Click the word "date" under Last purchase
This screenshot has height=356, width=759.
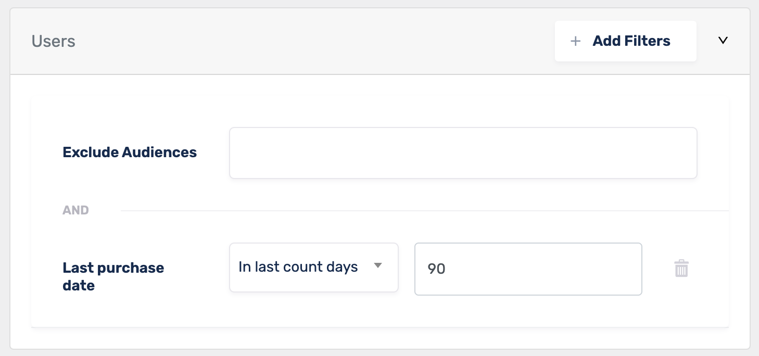pyautogui.click(x=79, y=285)
